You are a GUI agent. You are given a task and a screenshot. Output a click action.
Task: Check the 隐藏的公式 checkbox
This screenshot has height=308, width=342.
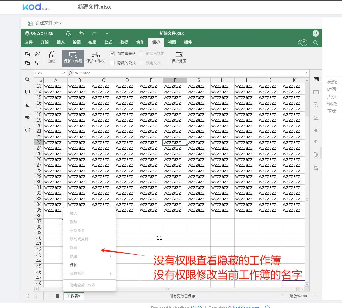pos(112,63)
